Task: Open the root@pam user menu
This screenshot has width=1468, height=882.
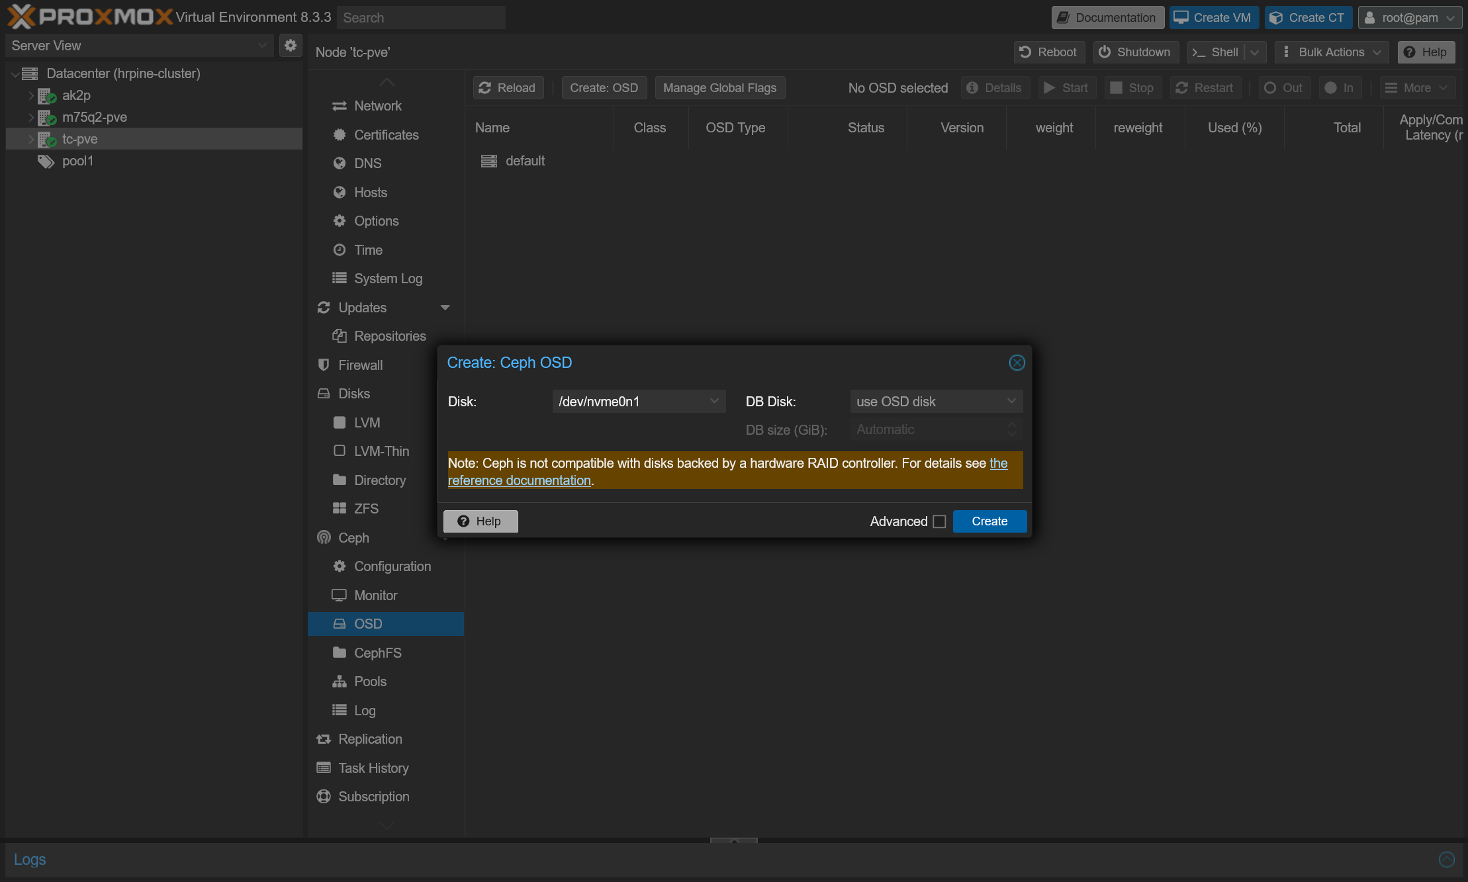Action: (1410, 18)
